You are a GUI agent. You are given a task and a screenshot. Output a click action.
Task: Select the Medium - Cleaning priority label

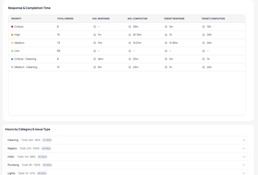pyautogui.click(x=26, y=67)
